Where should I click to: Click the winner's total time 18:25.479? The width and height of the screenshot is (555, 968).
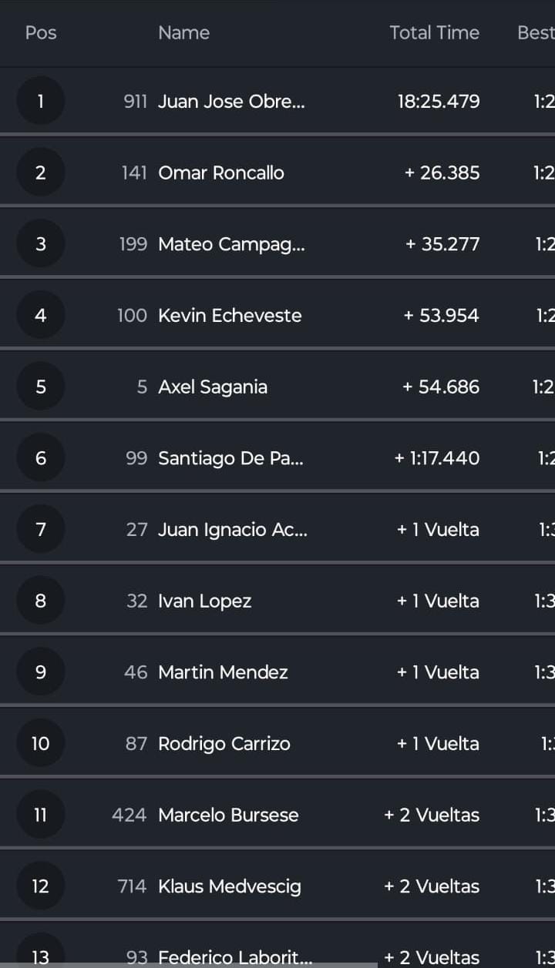438,101
